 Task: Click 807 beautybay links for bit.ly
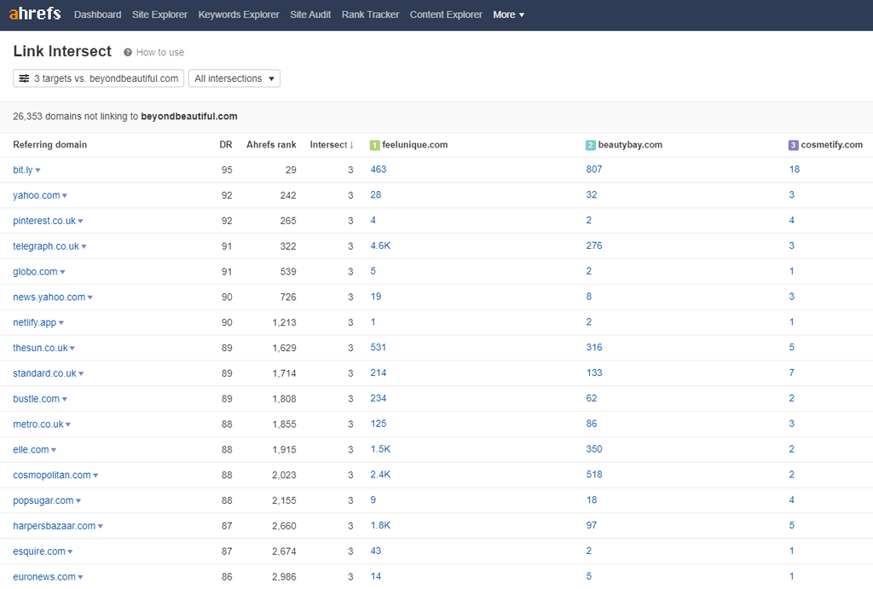[x=594, y=169]
